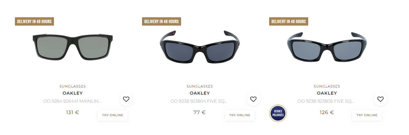Click OAKLEY brand name on first product

(73, 93)
